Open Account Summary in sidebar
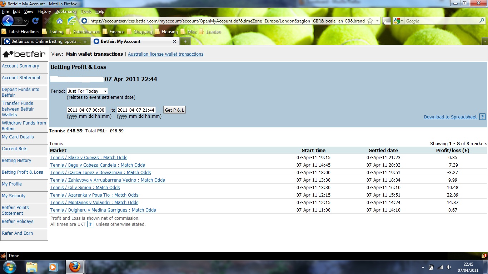Screen dimensions: 488x274 click(x=20, y=66)
